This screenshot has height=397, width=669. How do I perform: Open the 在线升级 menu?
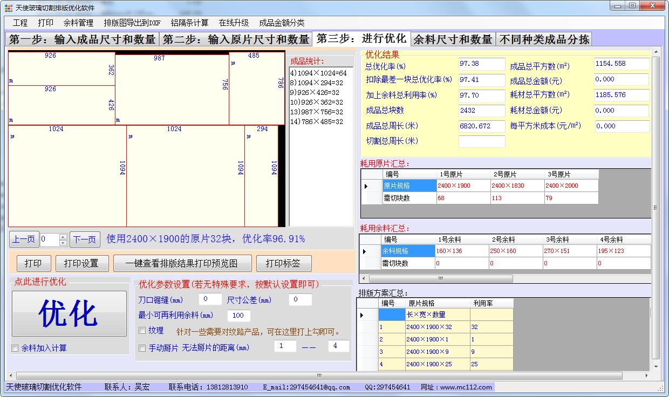coord(234,23)
